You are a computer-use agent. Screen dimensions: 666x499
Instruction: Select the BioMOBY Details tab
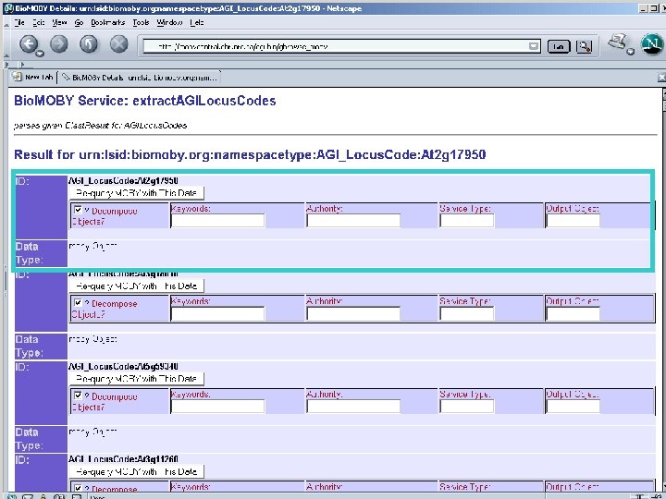pyautogui.click(x=140, y=78)
